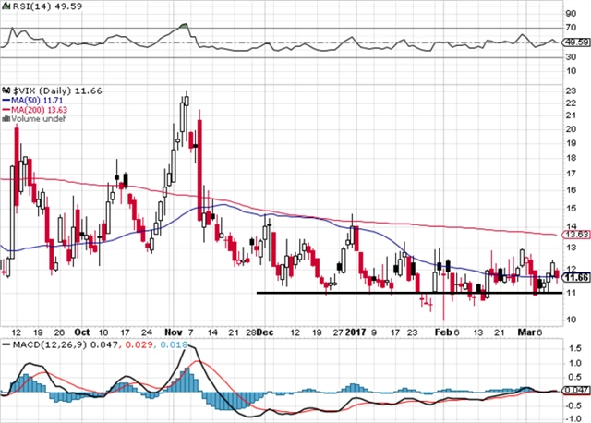Click the Nov label on the date axis
Image resolution: width=591 pixels, height=423 pixels.
pyautogui.click(x=174, y=330)
